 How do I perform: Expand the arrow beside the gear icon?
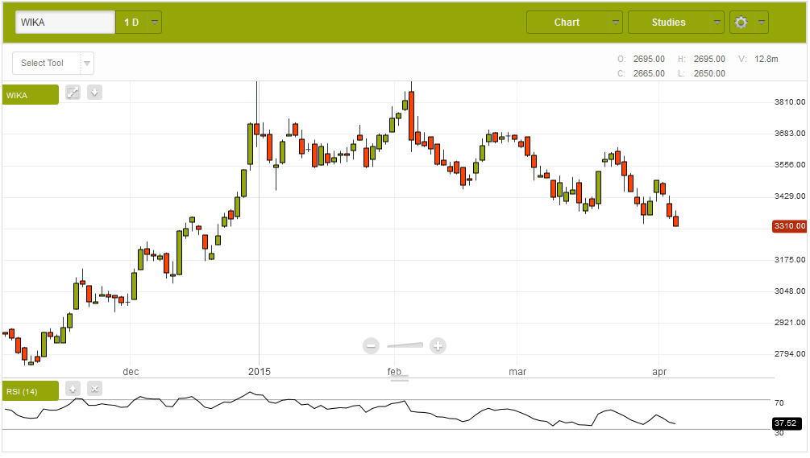(x=761, y=23)
